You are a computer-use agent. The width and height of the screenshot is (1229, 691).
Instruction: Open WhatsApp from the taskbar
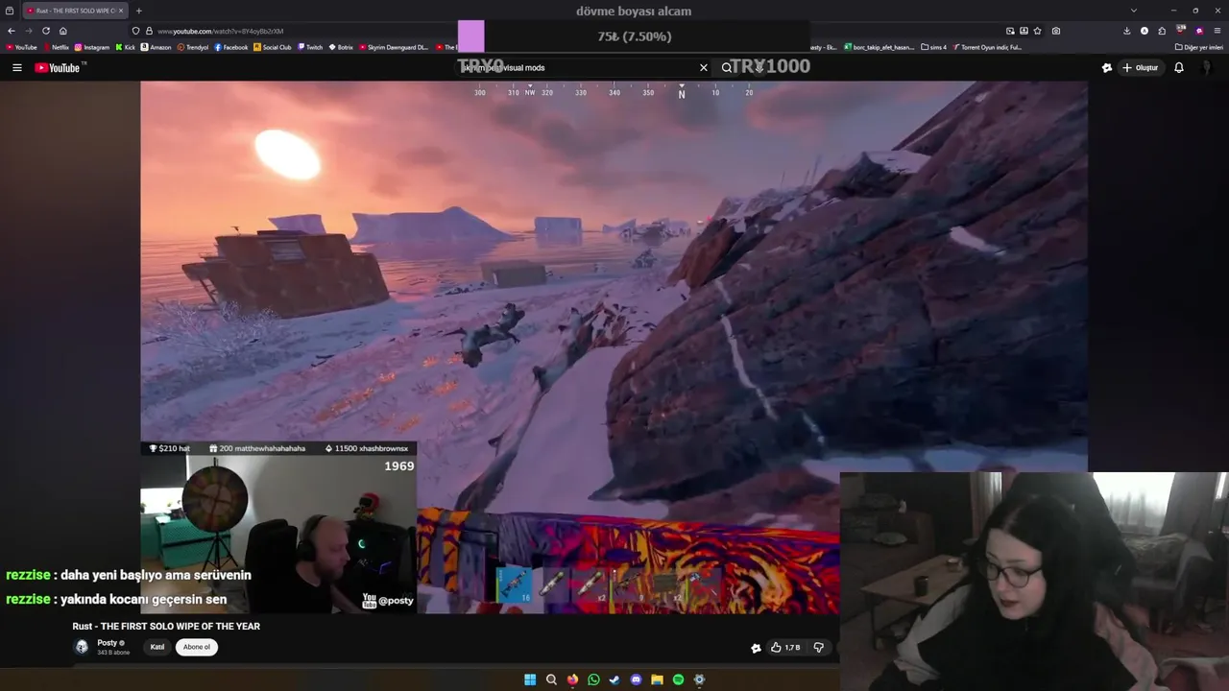pos(593,679)
